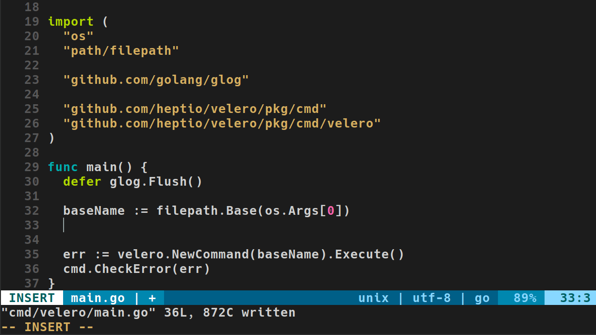Click the 89% scroll position indicator
Screen dimensions: 596x335
coord(525,298)
